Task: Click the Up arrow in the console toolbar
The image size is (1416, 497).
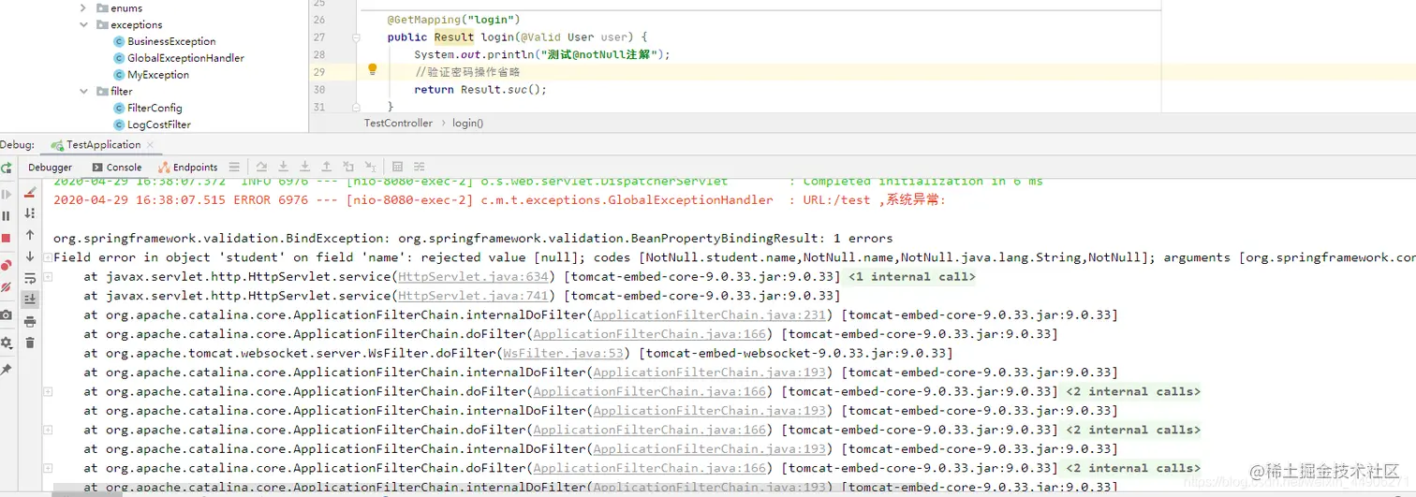Action: coord(30,235)
